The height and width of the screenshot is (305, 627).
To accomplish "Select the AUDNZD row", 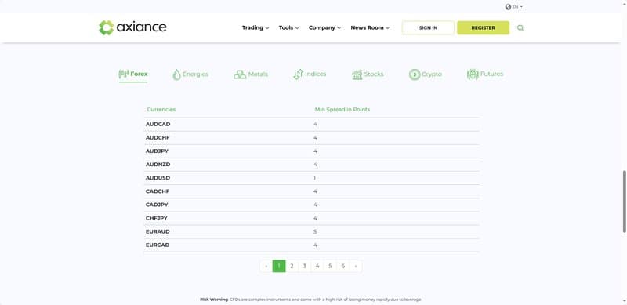I will [x=311, y=165].
